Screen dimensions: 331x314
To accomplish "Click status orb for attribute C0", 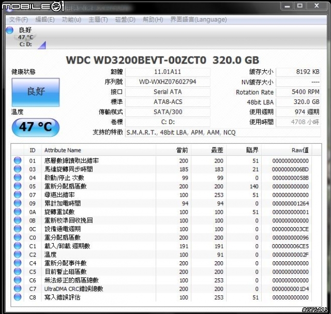I will pos(18,237).
